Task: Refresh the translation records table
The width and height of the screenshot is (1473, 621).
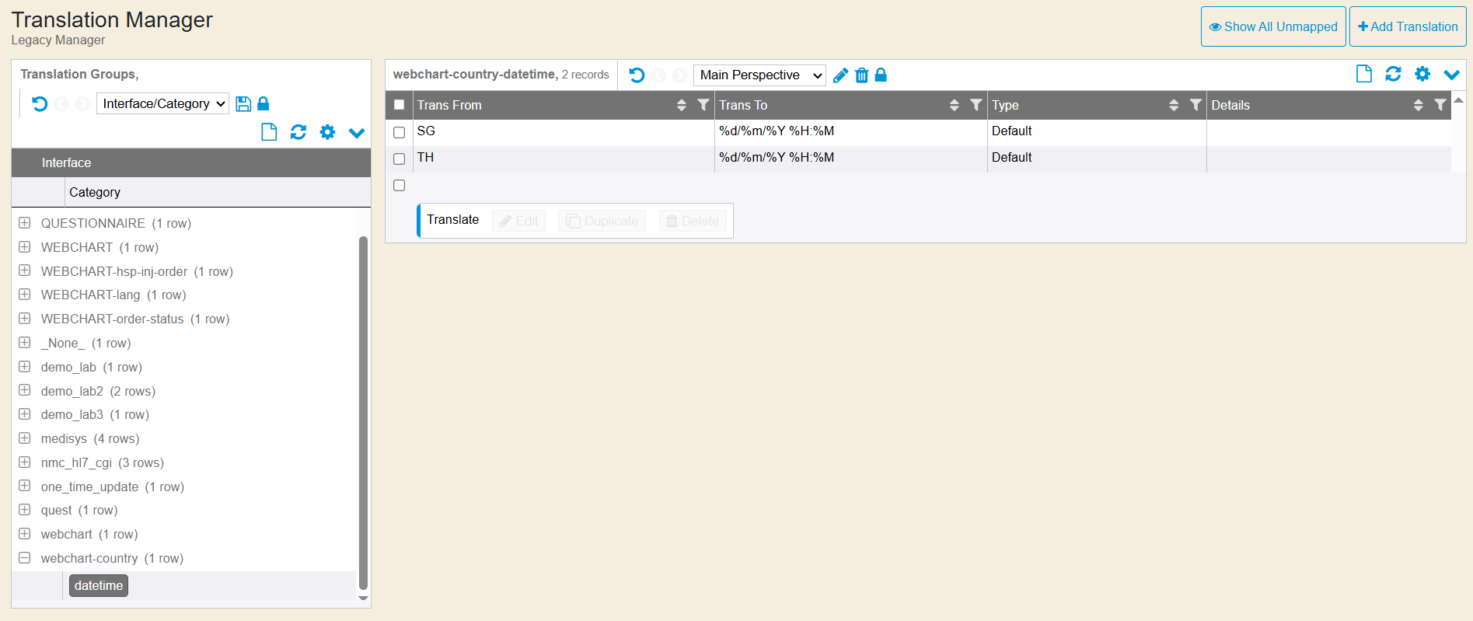Action: click(1393, 74)
